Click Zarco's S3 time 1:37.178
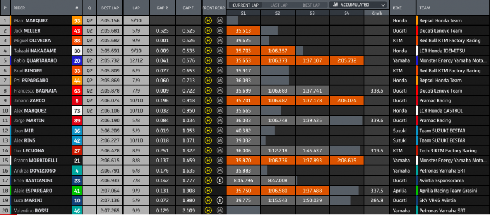 [312, 101]
